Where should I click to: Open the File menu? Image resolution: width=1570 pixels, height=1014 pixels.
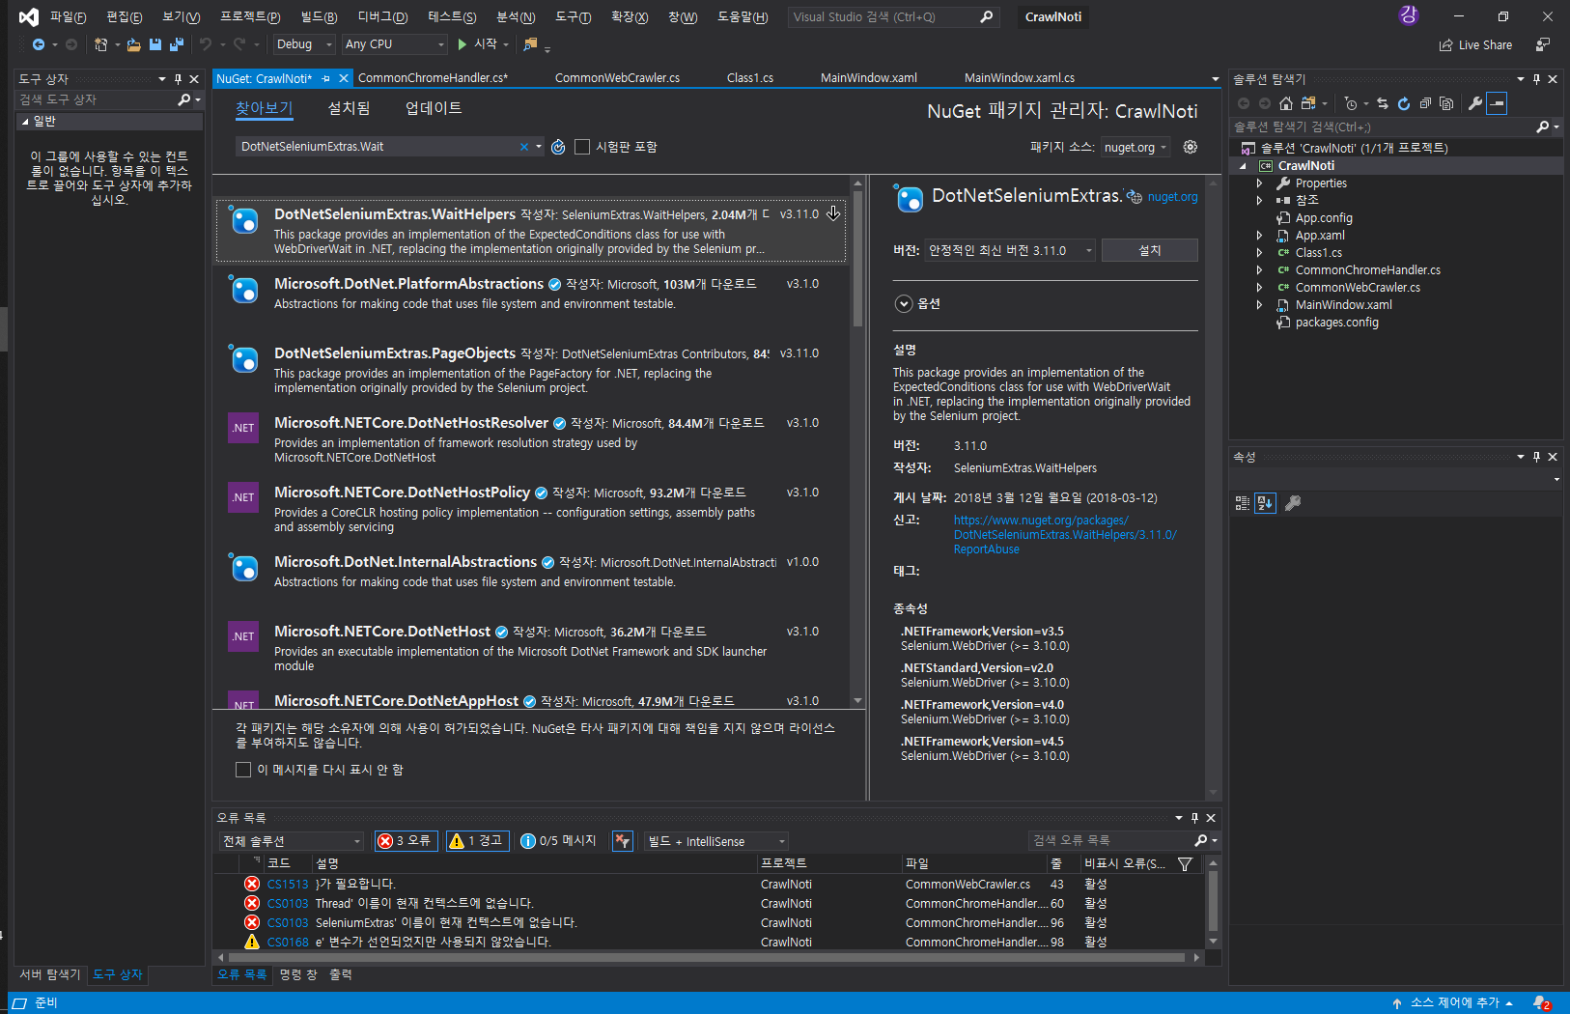68,17
